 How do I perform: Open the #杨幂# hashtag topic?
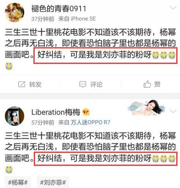point(18,182)
